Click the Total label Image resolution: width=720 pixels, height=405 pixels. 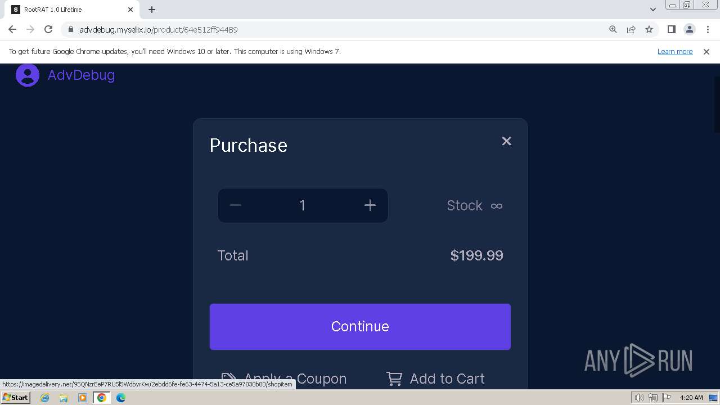click(x=233, y=255)
